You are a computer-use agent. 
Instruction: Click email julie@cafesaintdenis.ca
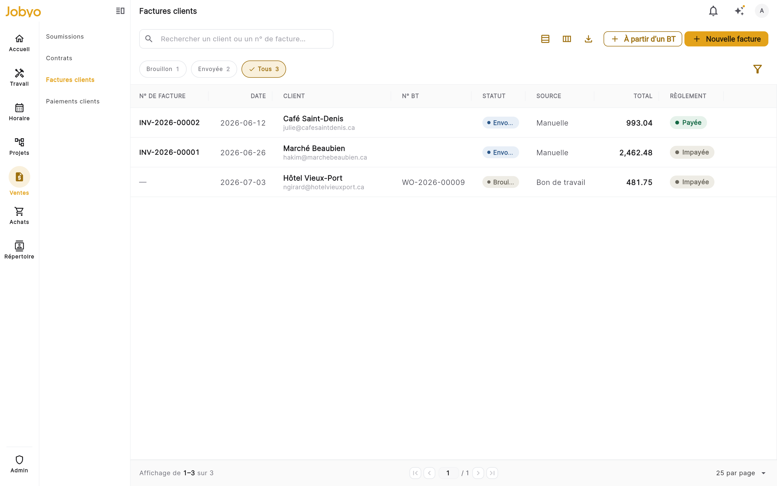point(319,128)
